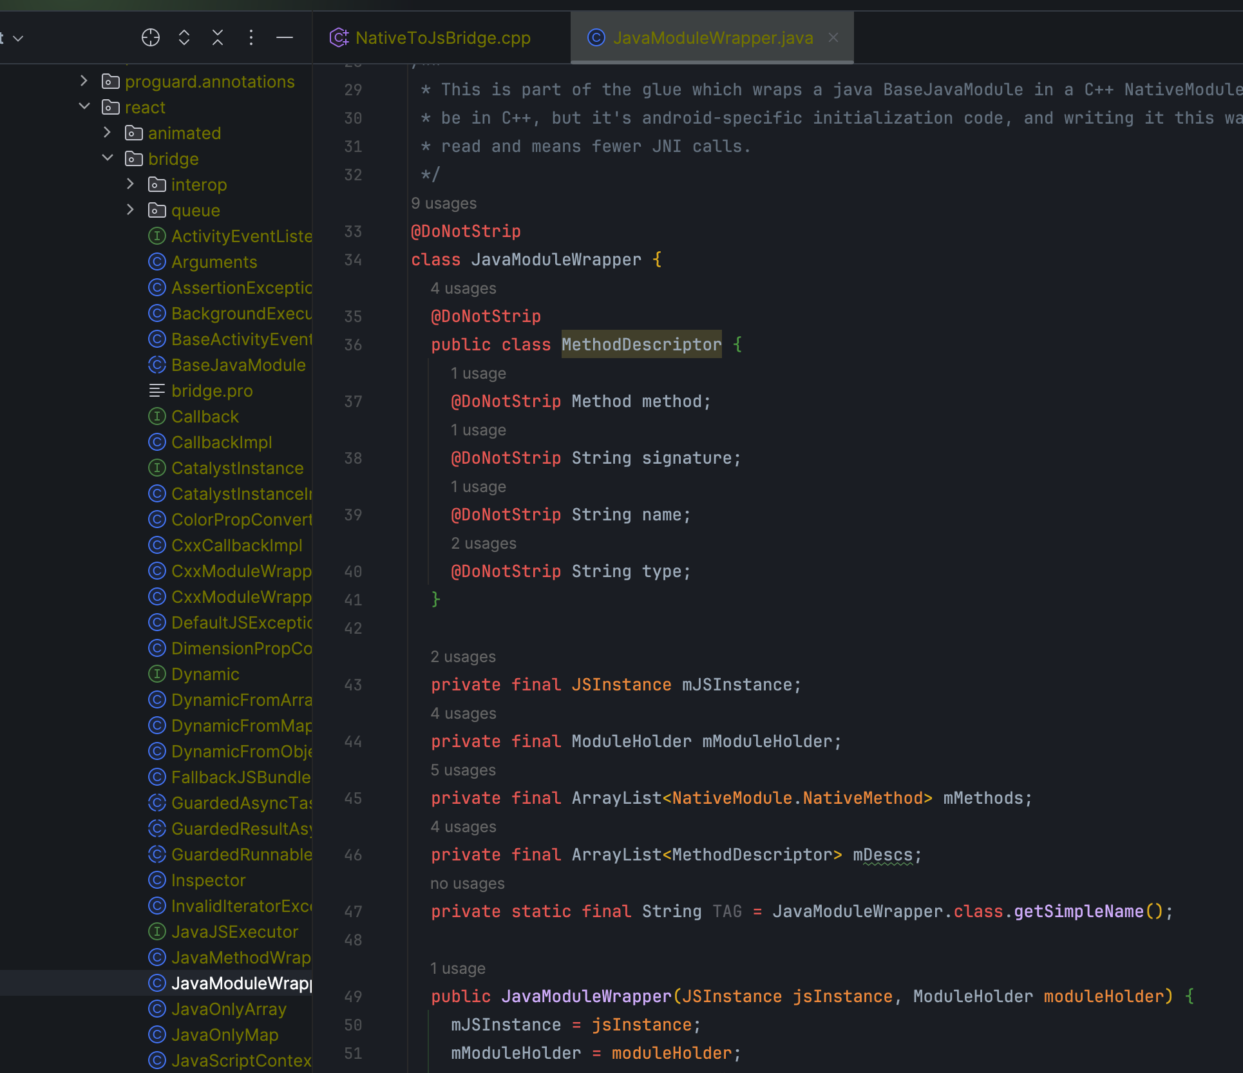Collapse the react folder
The height and width of the screenshot is (1073, 1243).
tap(84, 107)
